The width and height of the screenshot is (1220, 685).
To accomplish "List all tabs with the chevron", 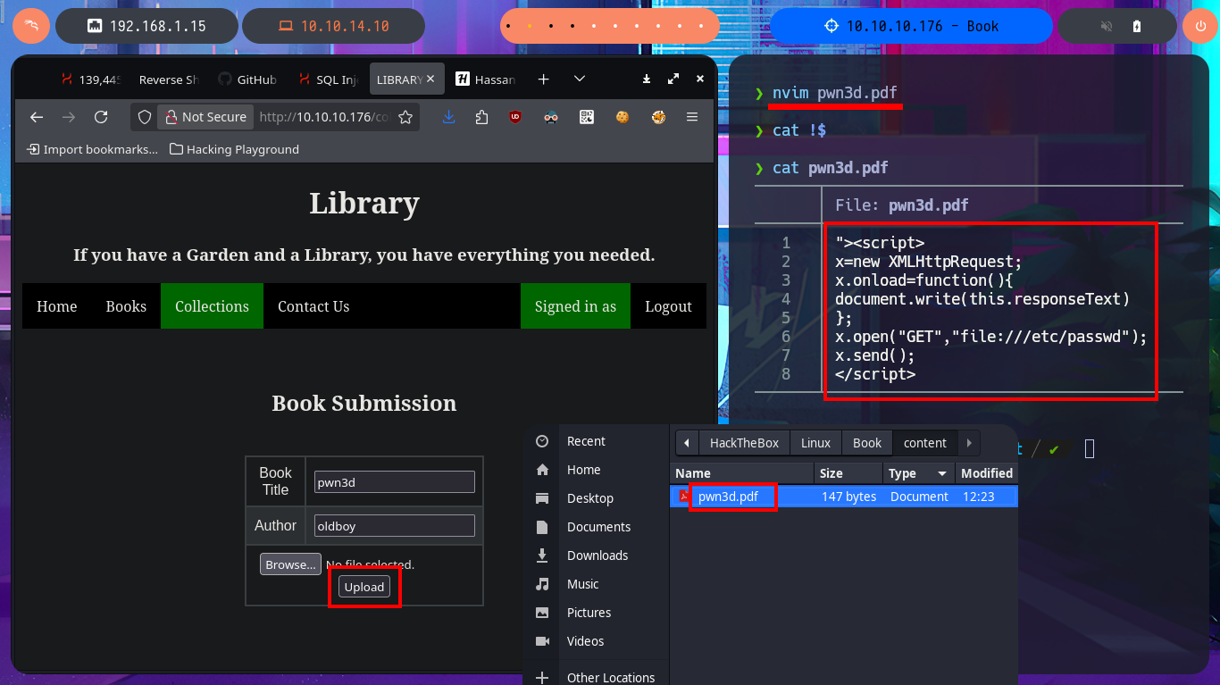I will click(x=580, y=79).
